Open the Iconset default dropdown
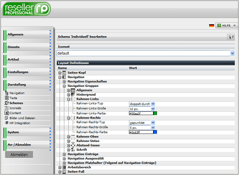 coord(232,53)
